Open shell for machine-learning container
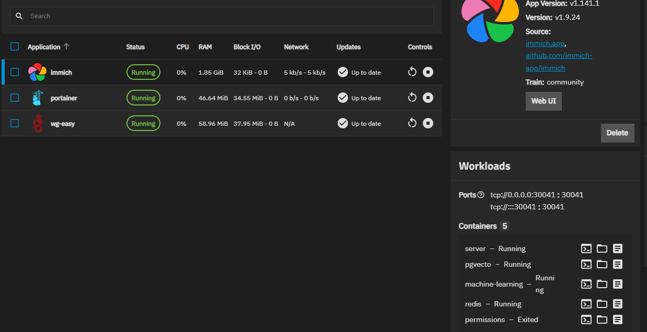This screenshot has height=332, width=647. click(587, 284)
